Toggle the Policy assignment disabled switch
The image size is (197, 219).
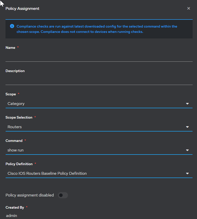63,195
